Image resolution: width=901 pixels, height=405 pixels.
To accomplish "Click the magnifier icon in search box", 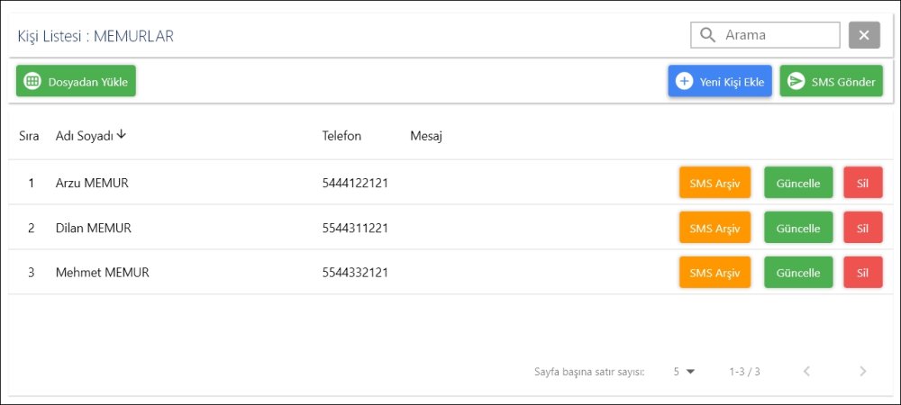I will point(708,35).
